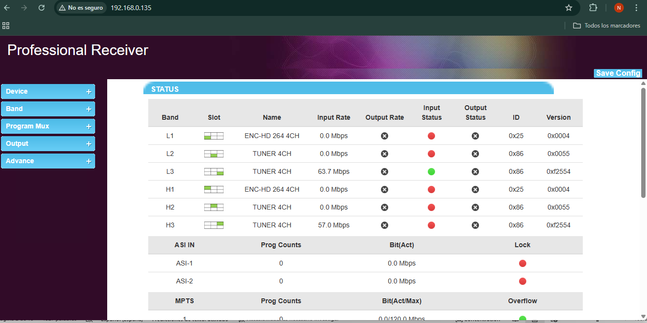Bookmark this page with the star icon

click(x=569, y=8)
